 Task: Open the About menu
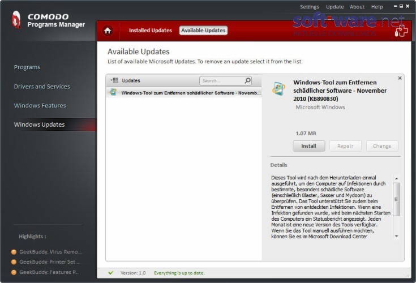click(x=357, y=7)
